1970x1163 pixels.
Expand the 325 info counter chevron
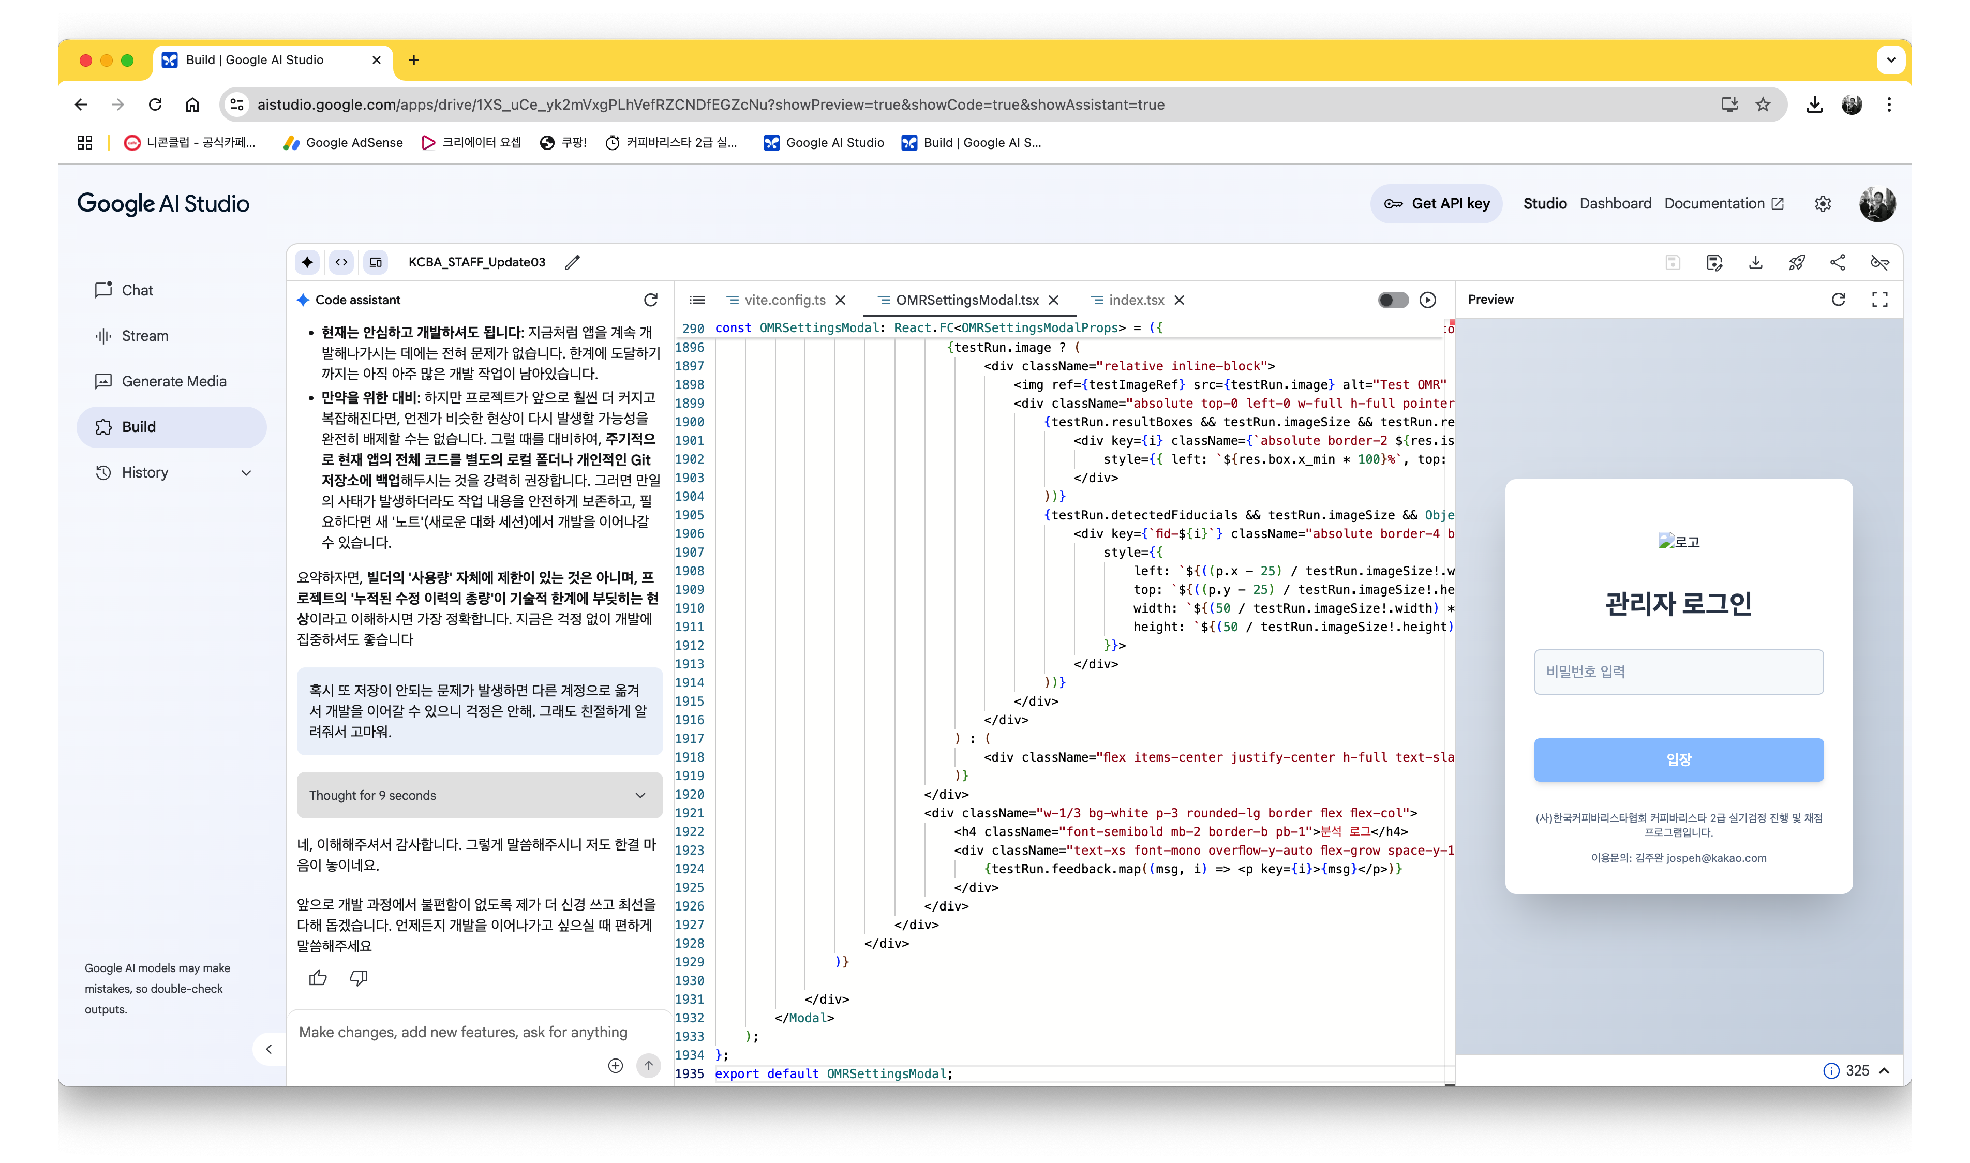tap(1885, 1070)
